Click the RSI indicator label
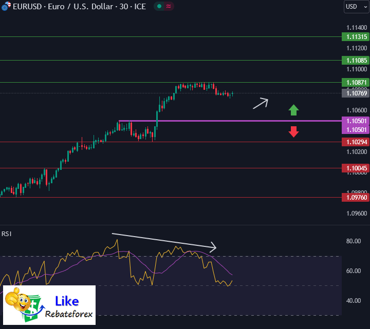The image size is (370, 329). click(x=7, y=234)
